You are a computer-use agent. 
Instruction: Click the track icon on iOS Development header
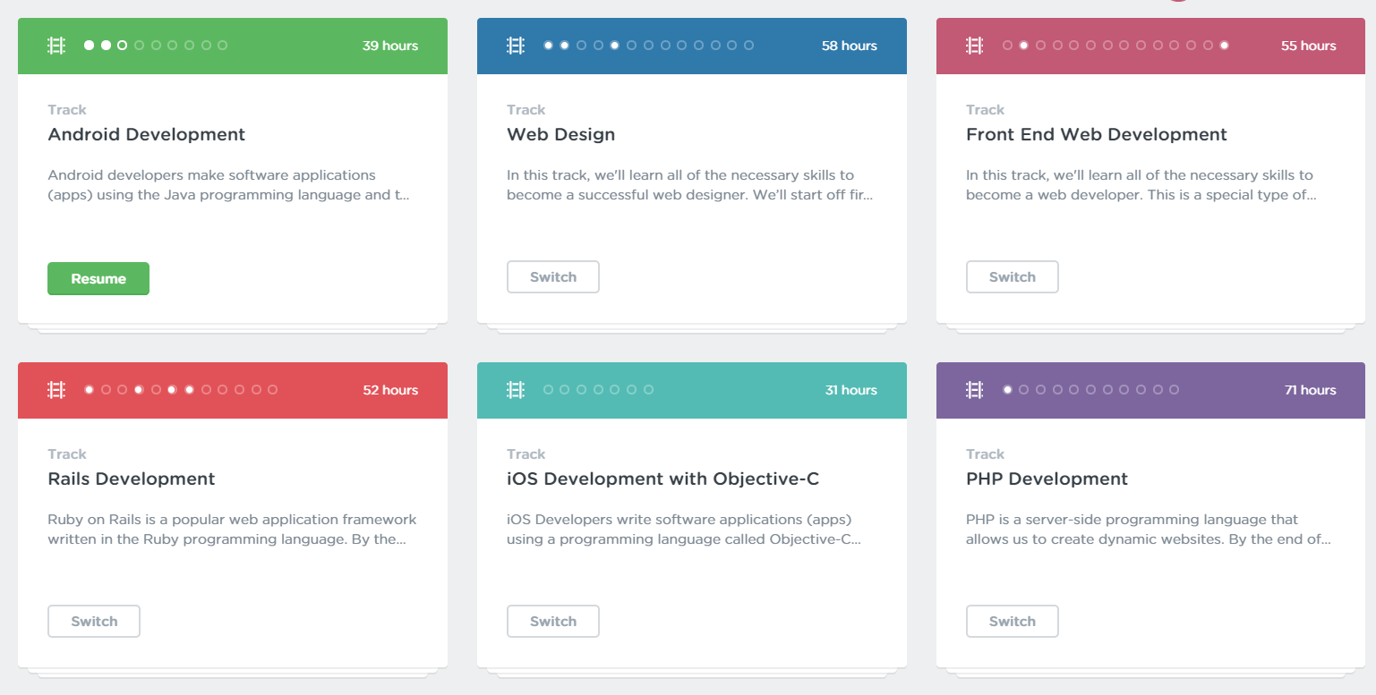(516, 390)
